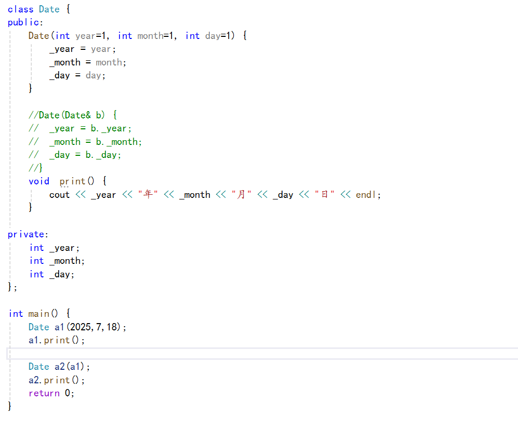Click the 'void print() {' method declaration
Screen dimensions: 518x441
[68, 181]
